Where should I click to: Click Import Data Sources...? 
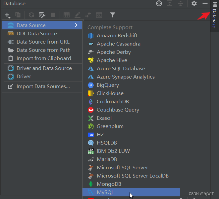42,86
